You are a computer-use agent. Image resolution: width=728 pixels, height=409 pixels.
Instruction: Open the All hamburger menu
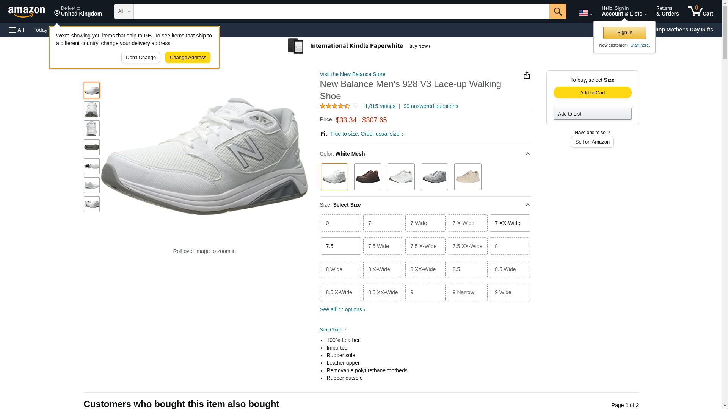pos(17,30)
